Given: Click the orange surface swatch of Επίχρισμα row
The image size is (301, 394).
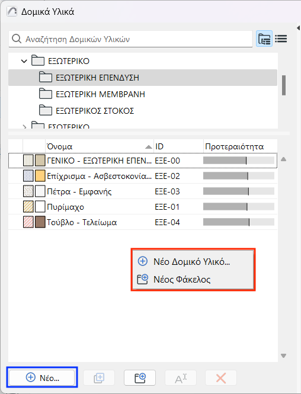Looking at the screenshot, I should click(40, 175).
